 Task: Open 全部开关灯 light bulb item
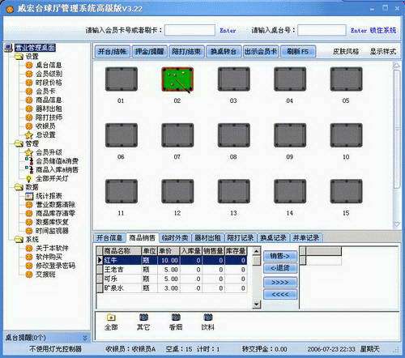tap(29, 178)
